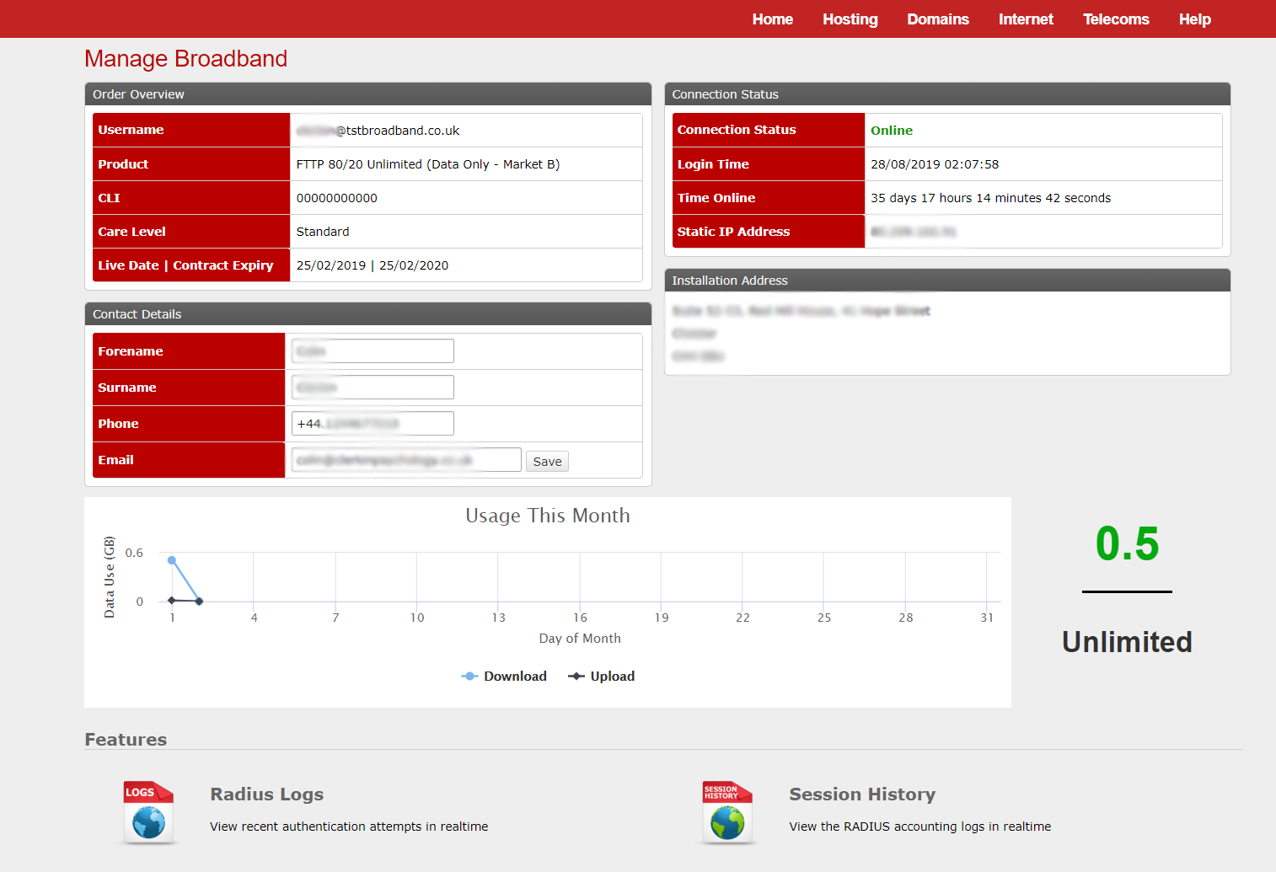1276x872 pixels.
Task: Click the 0.5 usage total figure
Action: click(1127, 544)
